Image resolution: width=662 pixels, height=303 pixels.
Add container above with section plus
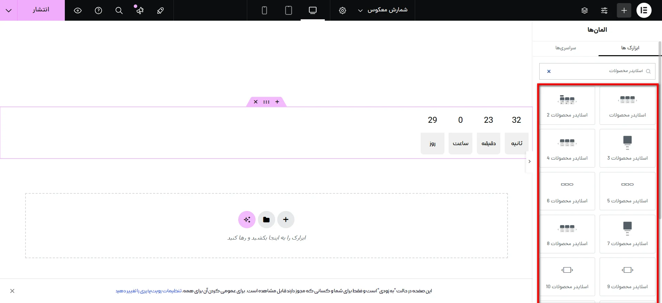pyautogui.click(x=277, y=102)
